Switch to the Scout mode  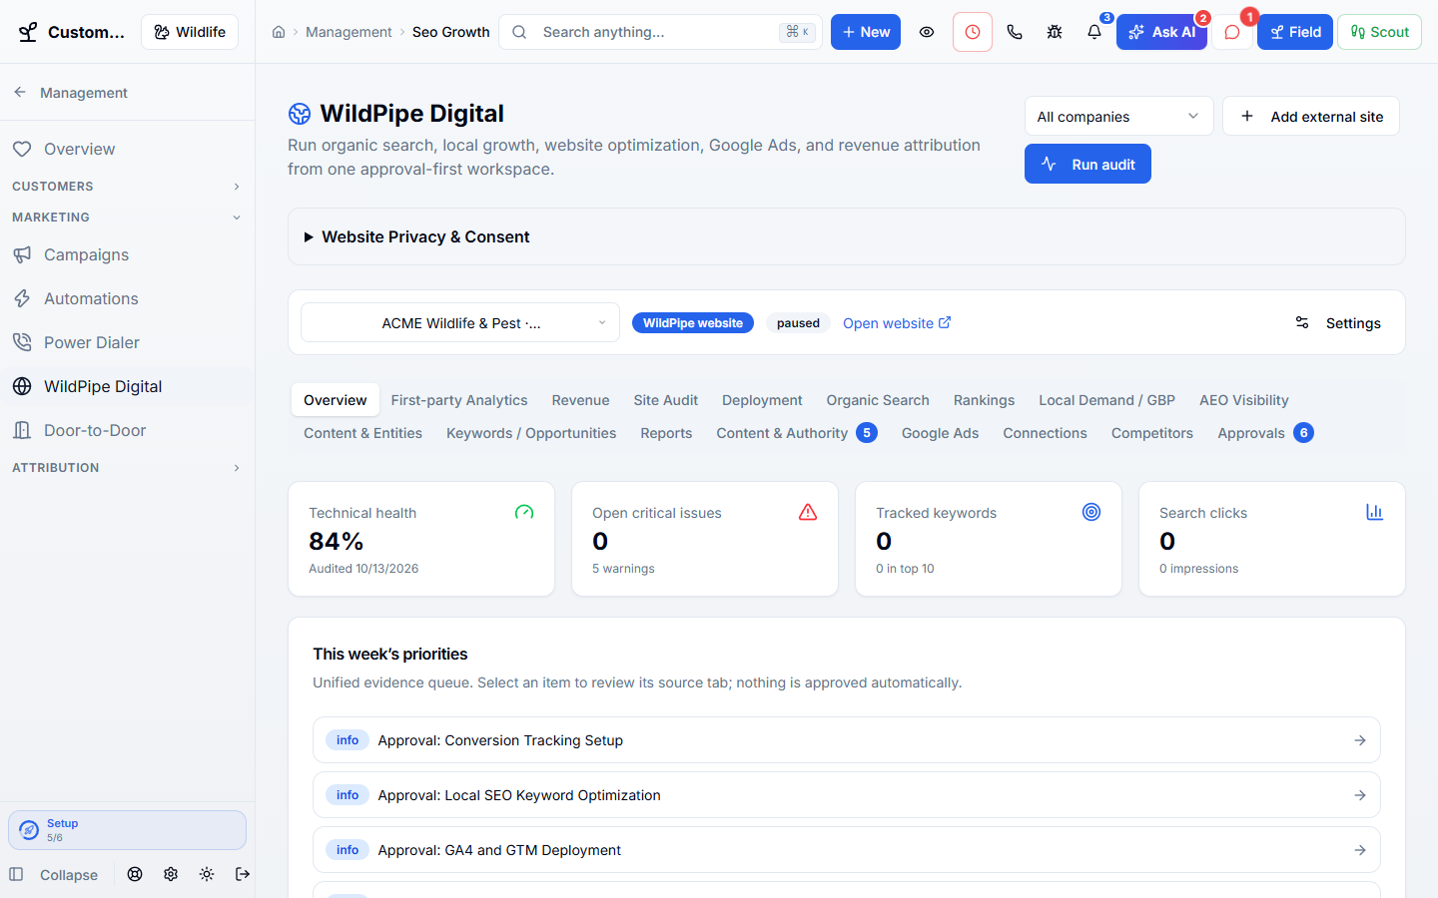1379,32
